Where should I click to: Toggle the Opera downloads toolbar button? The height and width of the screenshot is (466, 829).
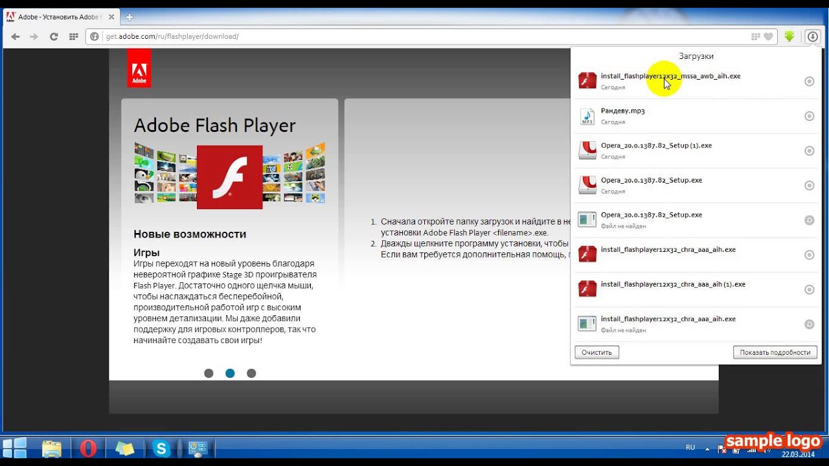point(812,37)
